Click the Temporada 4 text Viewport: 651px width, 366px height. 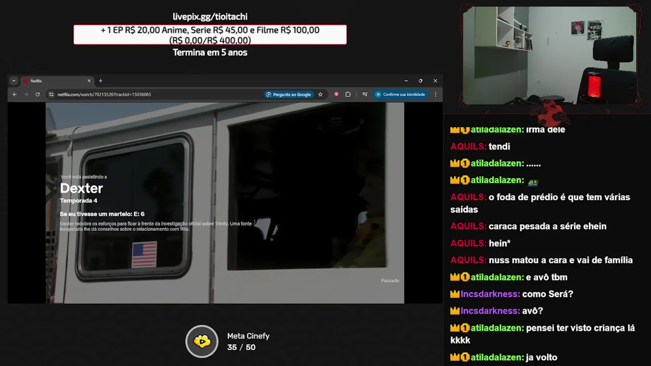coord(78,201)
